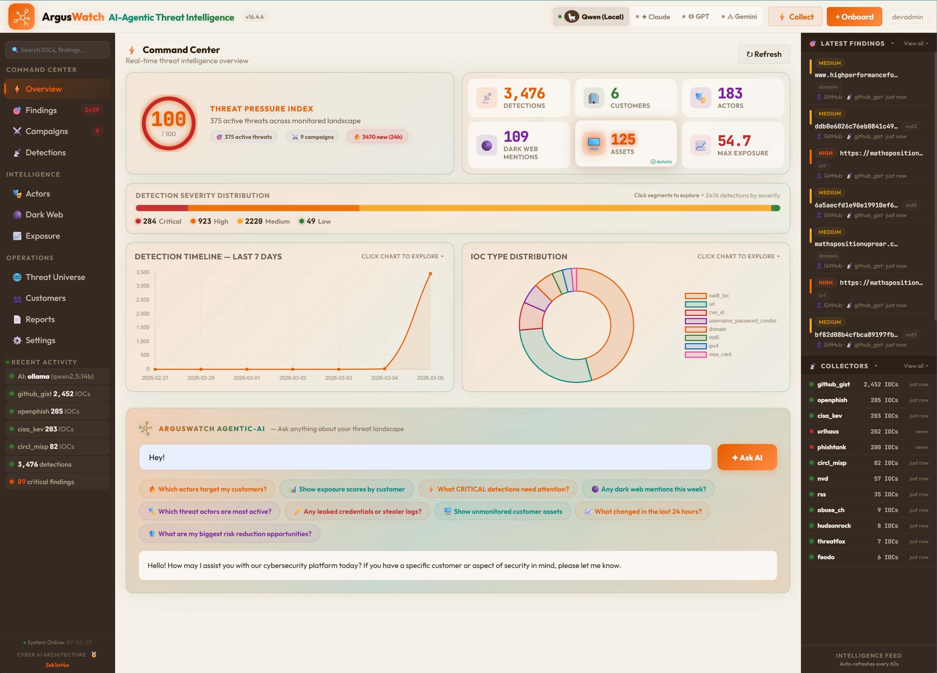Navigate to the Threat Universe view
The width and height of the screenshot is (937, 673).
click(55, 277)
